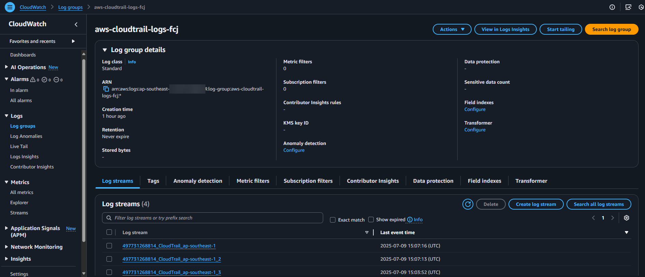
Task: Toggle the Show expired checkbox
Action: coord(371,219)
